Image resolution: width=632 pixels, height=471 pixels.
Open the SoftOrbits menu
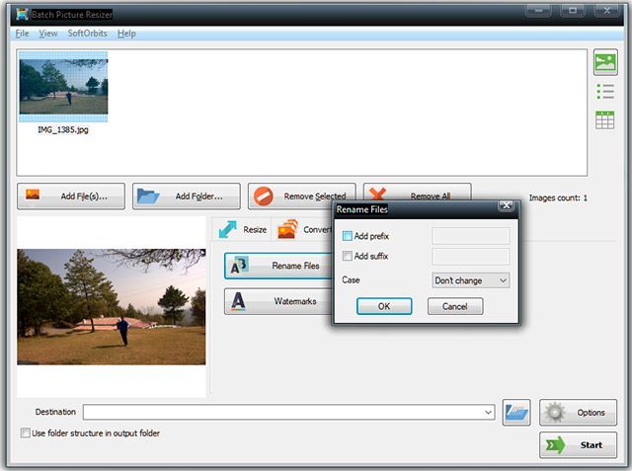point(87,34)
